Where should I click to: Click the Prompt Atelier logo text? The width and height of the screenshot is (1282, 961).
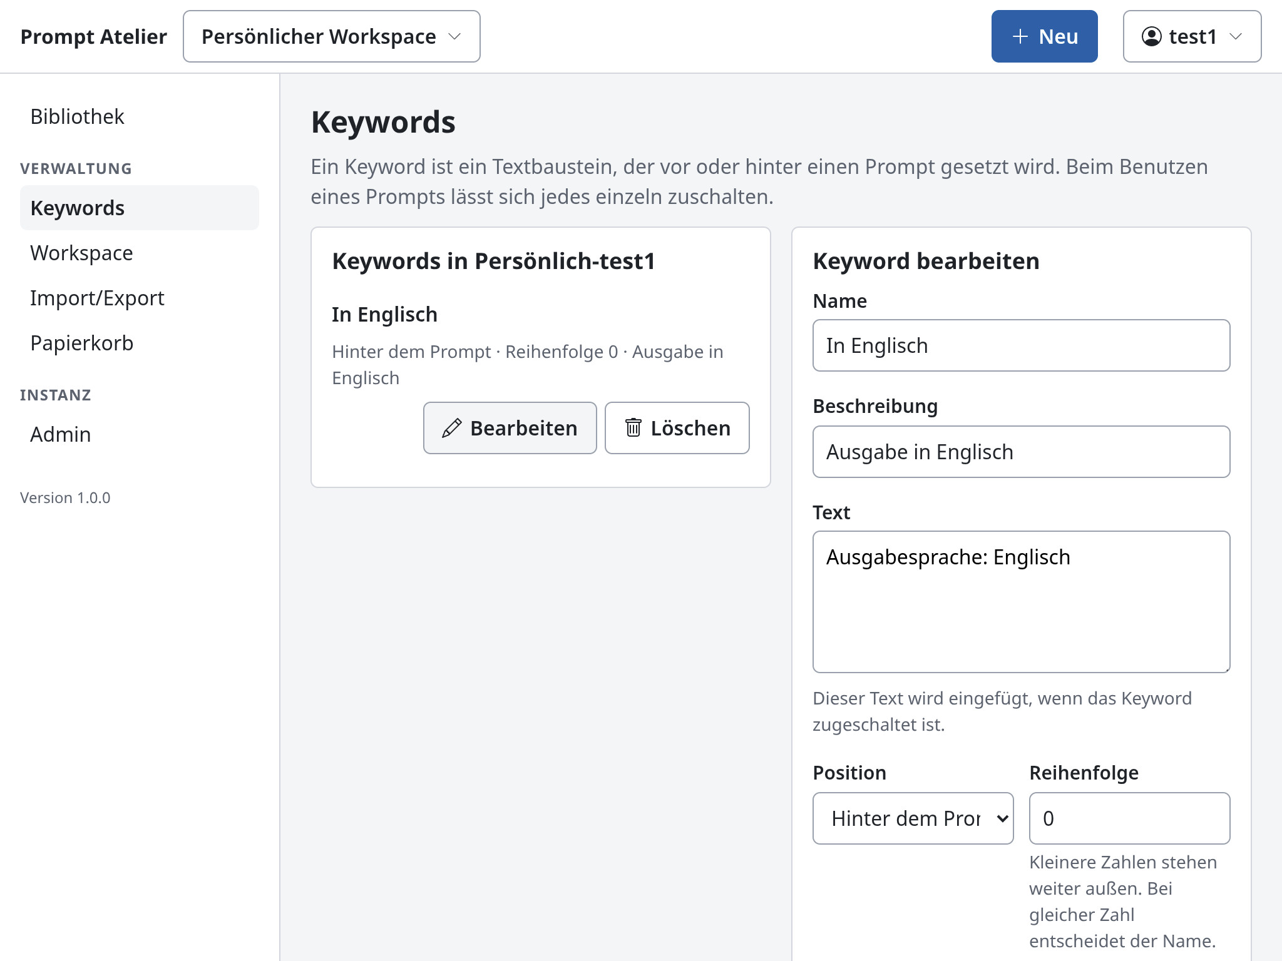click(94, 36)
